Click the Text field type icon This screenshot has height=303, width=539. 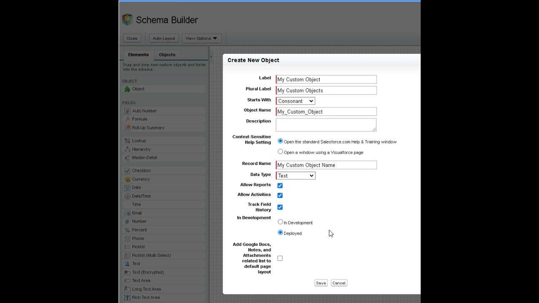[127, 264]
